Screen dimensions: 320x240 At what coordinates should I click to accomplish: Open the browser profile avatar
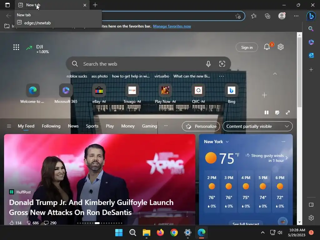coord(282,16)
